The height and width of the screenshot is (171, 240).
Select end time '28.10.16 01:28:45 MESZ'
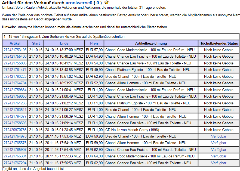pyautogui.click(x=64, y=130)
